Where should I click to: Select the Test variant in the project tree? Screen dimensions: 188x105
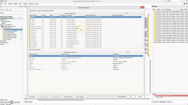point(4,23)
